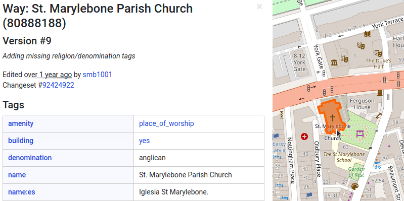The width and height of the screenshot is (404, 201).
Task: Select the 'anglican' tag value
Action: 152,158
